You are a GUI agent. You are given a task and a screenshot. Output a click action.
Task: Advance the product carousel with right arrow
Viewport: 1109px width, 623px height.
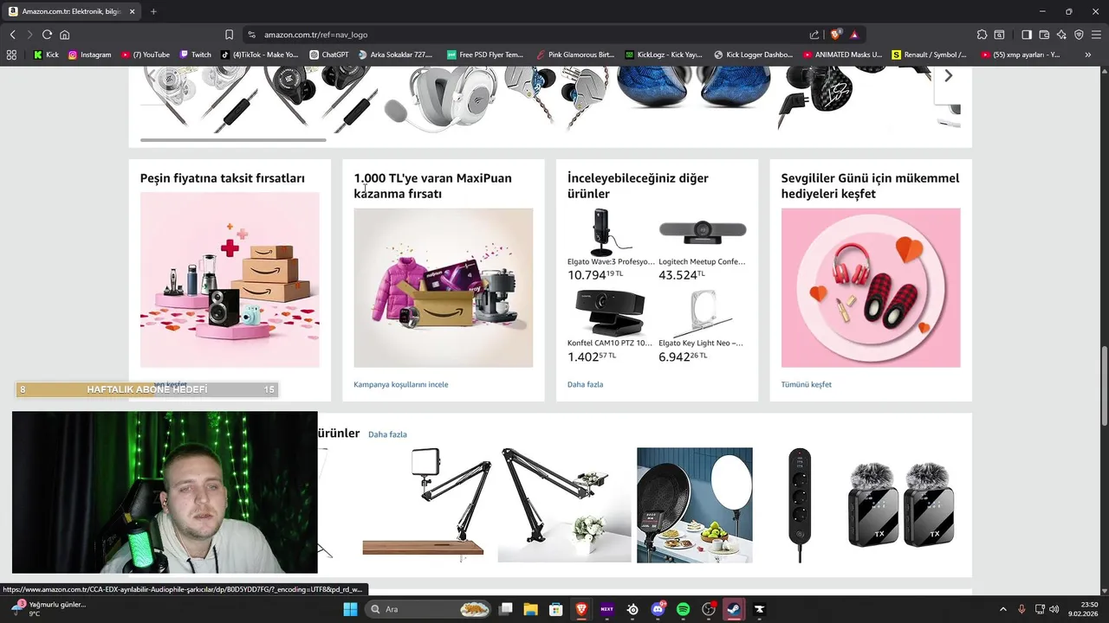tap(948, 76)
